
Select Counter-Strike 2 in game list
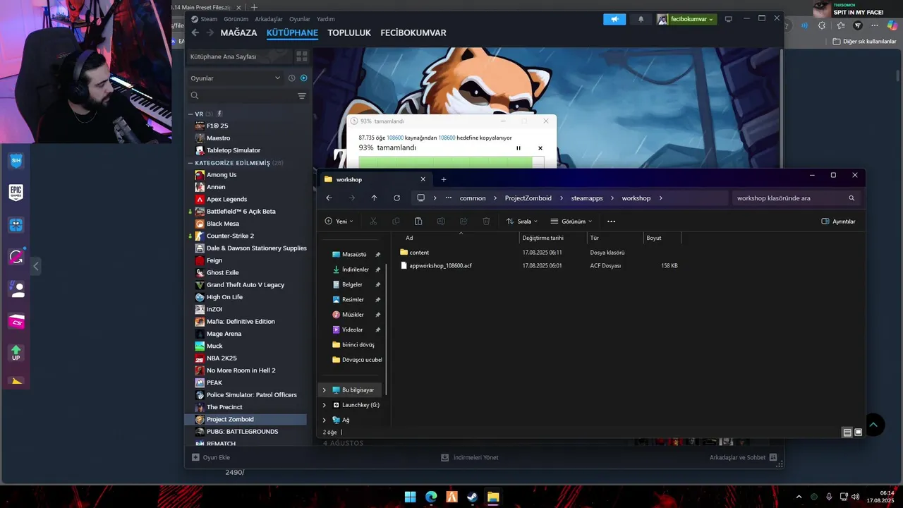[230, 236]
